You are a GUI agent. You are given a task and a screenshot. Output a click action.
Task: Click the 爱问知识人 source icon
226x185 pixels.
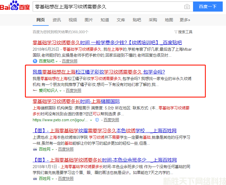pyautogui.click(x=35, y=90)
